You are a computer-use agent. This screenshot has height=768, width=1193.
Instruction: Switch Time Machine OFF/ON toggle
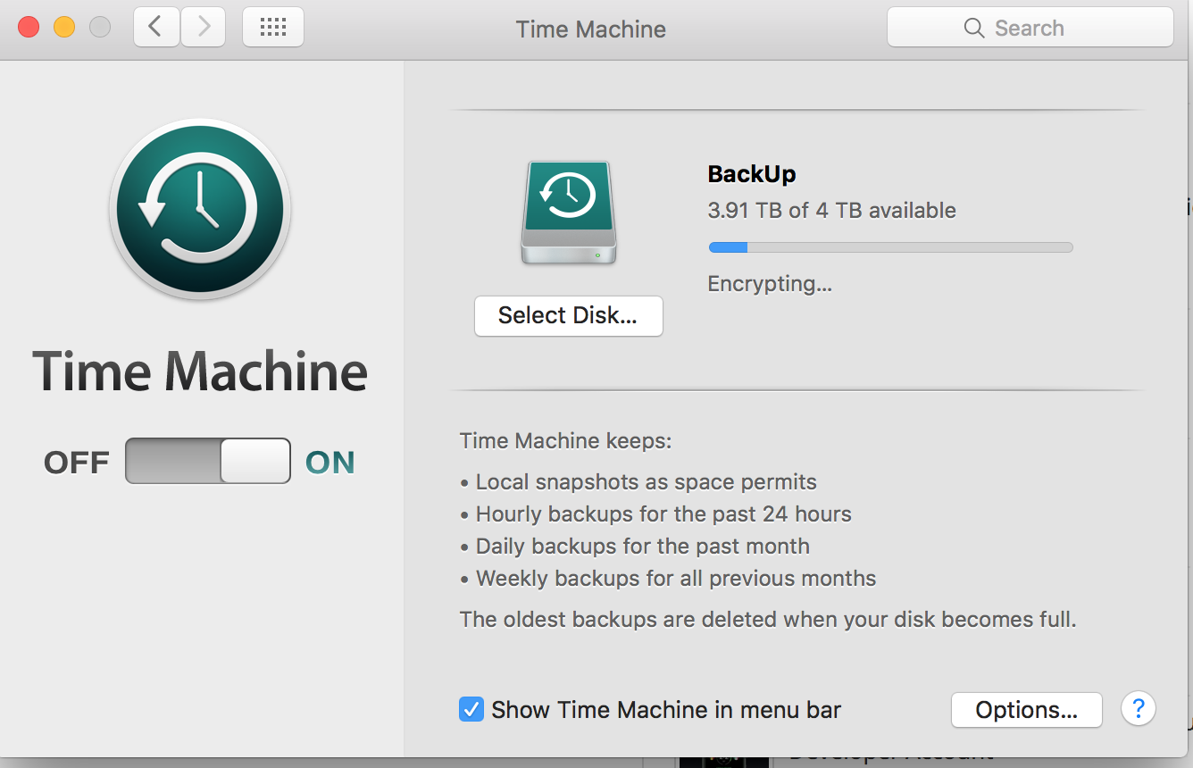pos(208,461)
